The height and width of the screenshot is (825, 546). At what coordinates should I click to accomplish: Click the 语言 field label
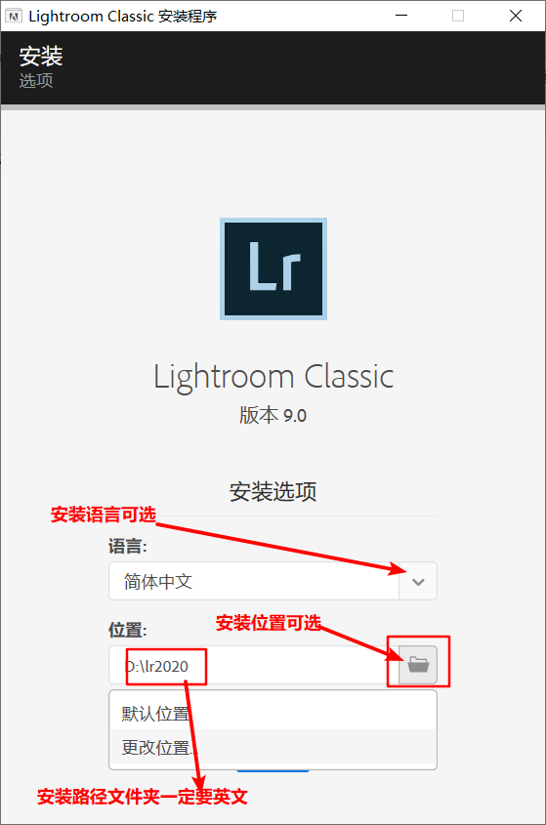point(128,546)
